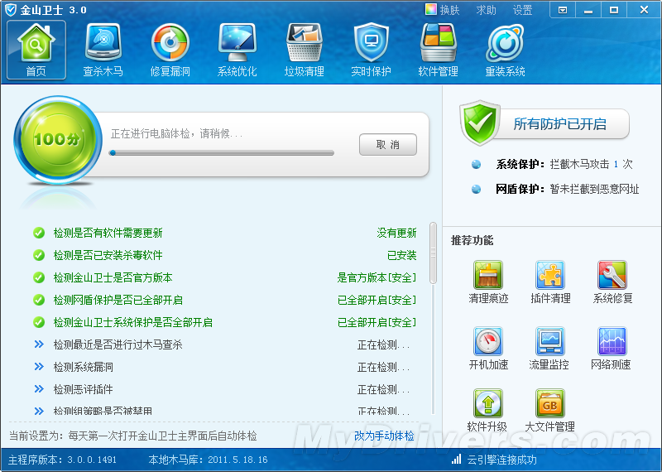Open 重装系统 reinstall system
662x472 pixels.
(506, 50)
